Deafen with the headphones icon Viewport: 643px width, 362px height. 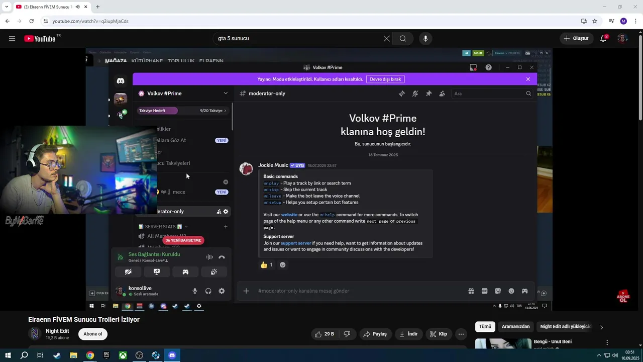click(x=208, y=291)
